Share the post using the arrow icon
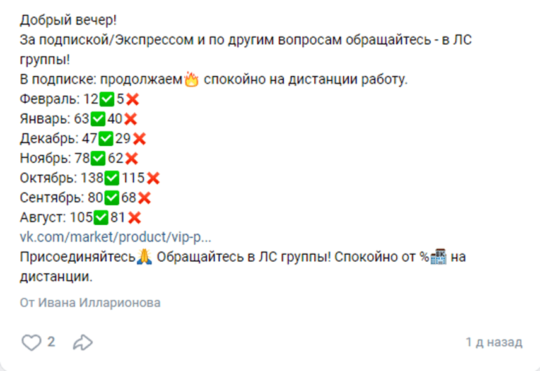Screen dimensions: 540x371 [83, 343]
